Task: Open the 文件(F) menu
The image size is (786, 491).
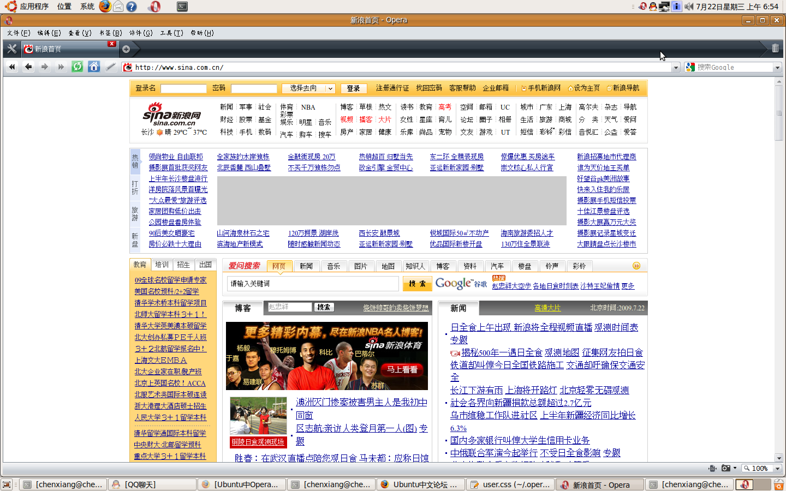Action: 19,33
